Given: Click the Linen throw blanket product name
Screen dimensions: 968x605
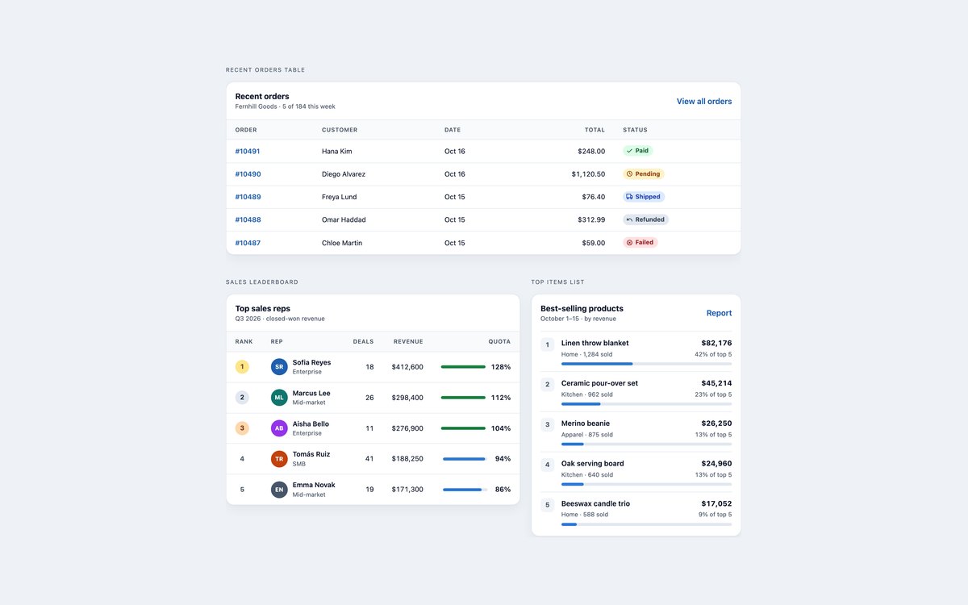Looking at the screenshot, I should click(595, 343).
